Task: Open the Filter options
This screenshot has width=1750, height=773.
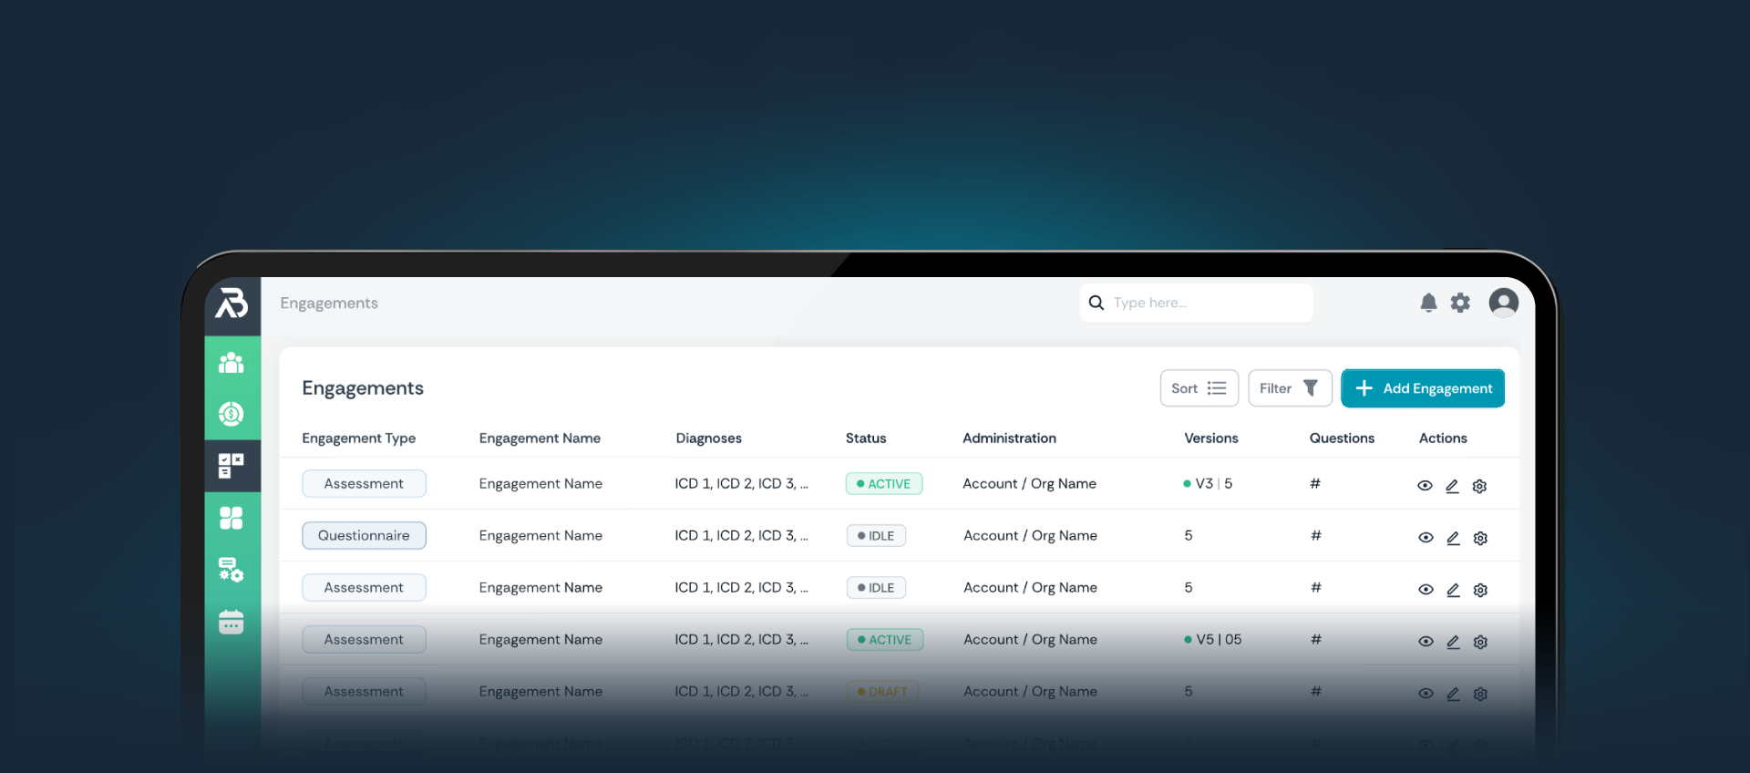Action: (x=1289, y=388)
